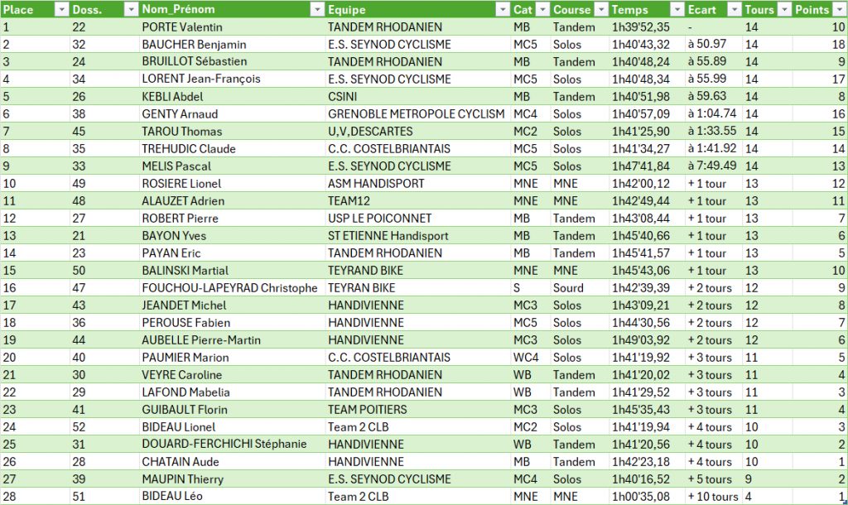Open the Course column filter dropdown

(601, 10)
